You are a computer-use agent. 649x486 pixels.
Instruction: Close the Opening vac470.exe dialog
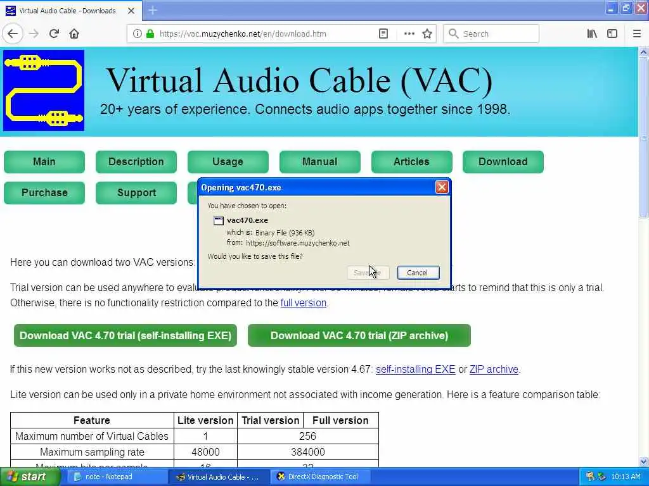442,187
